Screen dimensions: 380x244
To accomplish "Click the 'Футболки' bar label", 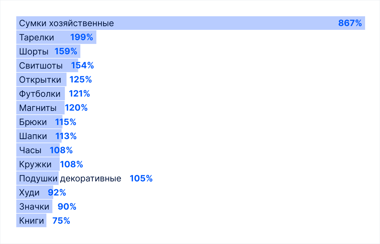I will [40, 94].
